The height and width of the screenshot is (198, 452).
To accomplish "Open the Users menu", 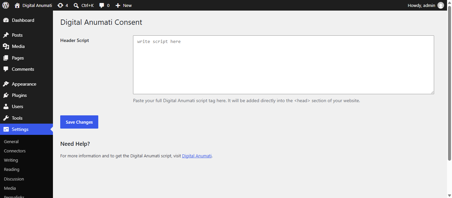I will (26, 106).
